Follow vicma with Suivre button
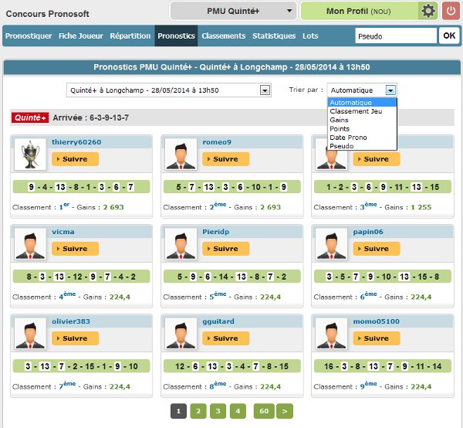 coord(75,249)
